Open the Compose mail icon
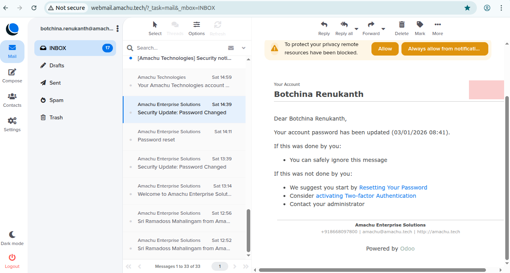Screen dimensions: 510x273 tap(12, 72)
